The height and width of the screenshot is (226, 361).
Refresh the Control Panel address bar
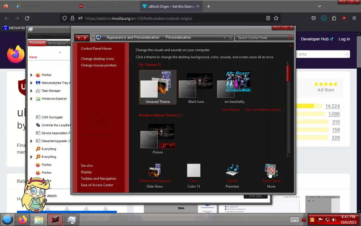click(231, 38)
